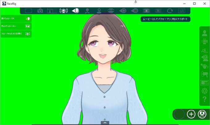The image size is (210, 125).
Task: Toggle broadcast webcam icon in top toolbar
Action: coord(64,11)
